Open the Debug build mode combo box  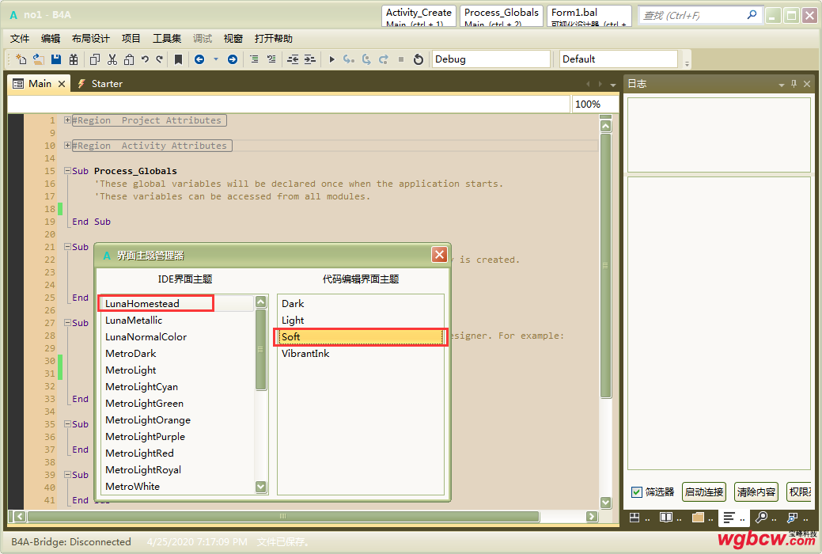point(491,59)
